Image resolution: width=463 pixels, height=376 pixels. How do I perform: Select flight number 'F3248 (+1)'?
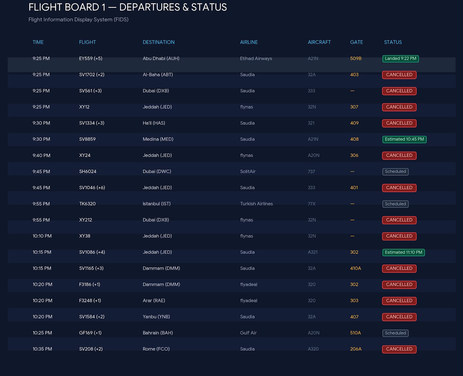click(90, 301)
